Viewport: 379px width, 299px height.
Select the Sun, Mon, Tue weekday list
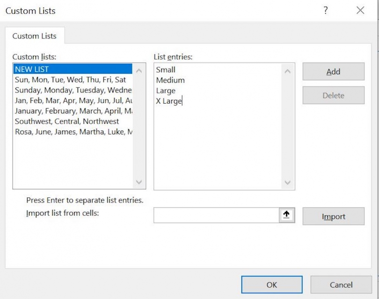(70, 79)
